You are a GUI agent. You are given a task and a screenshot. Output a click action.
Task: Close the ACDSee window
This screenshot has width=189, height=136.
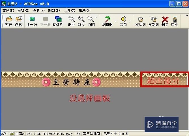[x=185, y=4]
